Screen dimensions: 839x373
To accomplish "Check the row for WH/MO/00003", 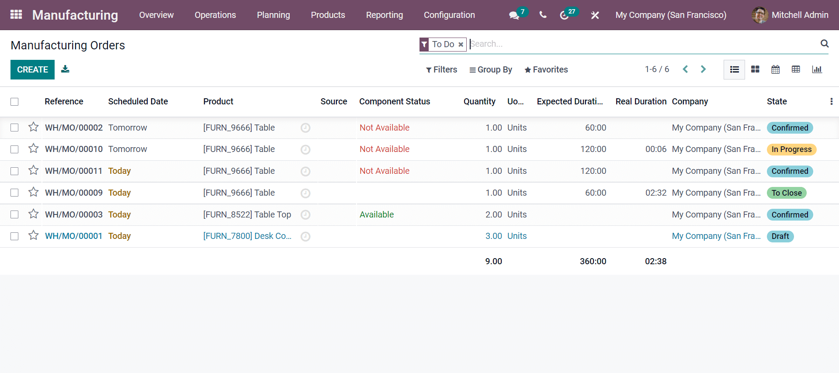I will (14, 214).
